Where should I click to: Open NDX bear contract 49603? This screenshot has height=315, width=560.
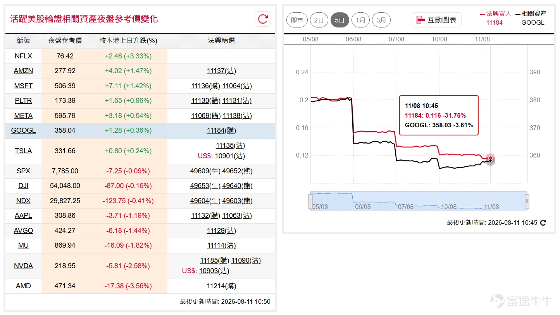tap(237, 201)
